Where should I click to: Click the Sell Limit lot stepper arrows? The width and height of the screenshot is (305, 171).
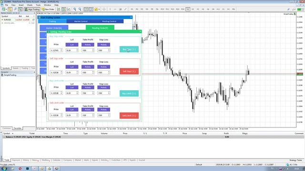click(x=77, y=115)
